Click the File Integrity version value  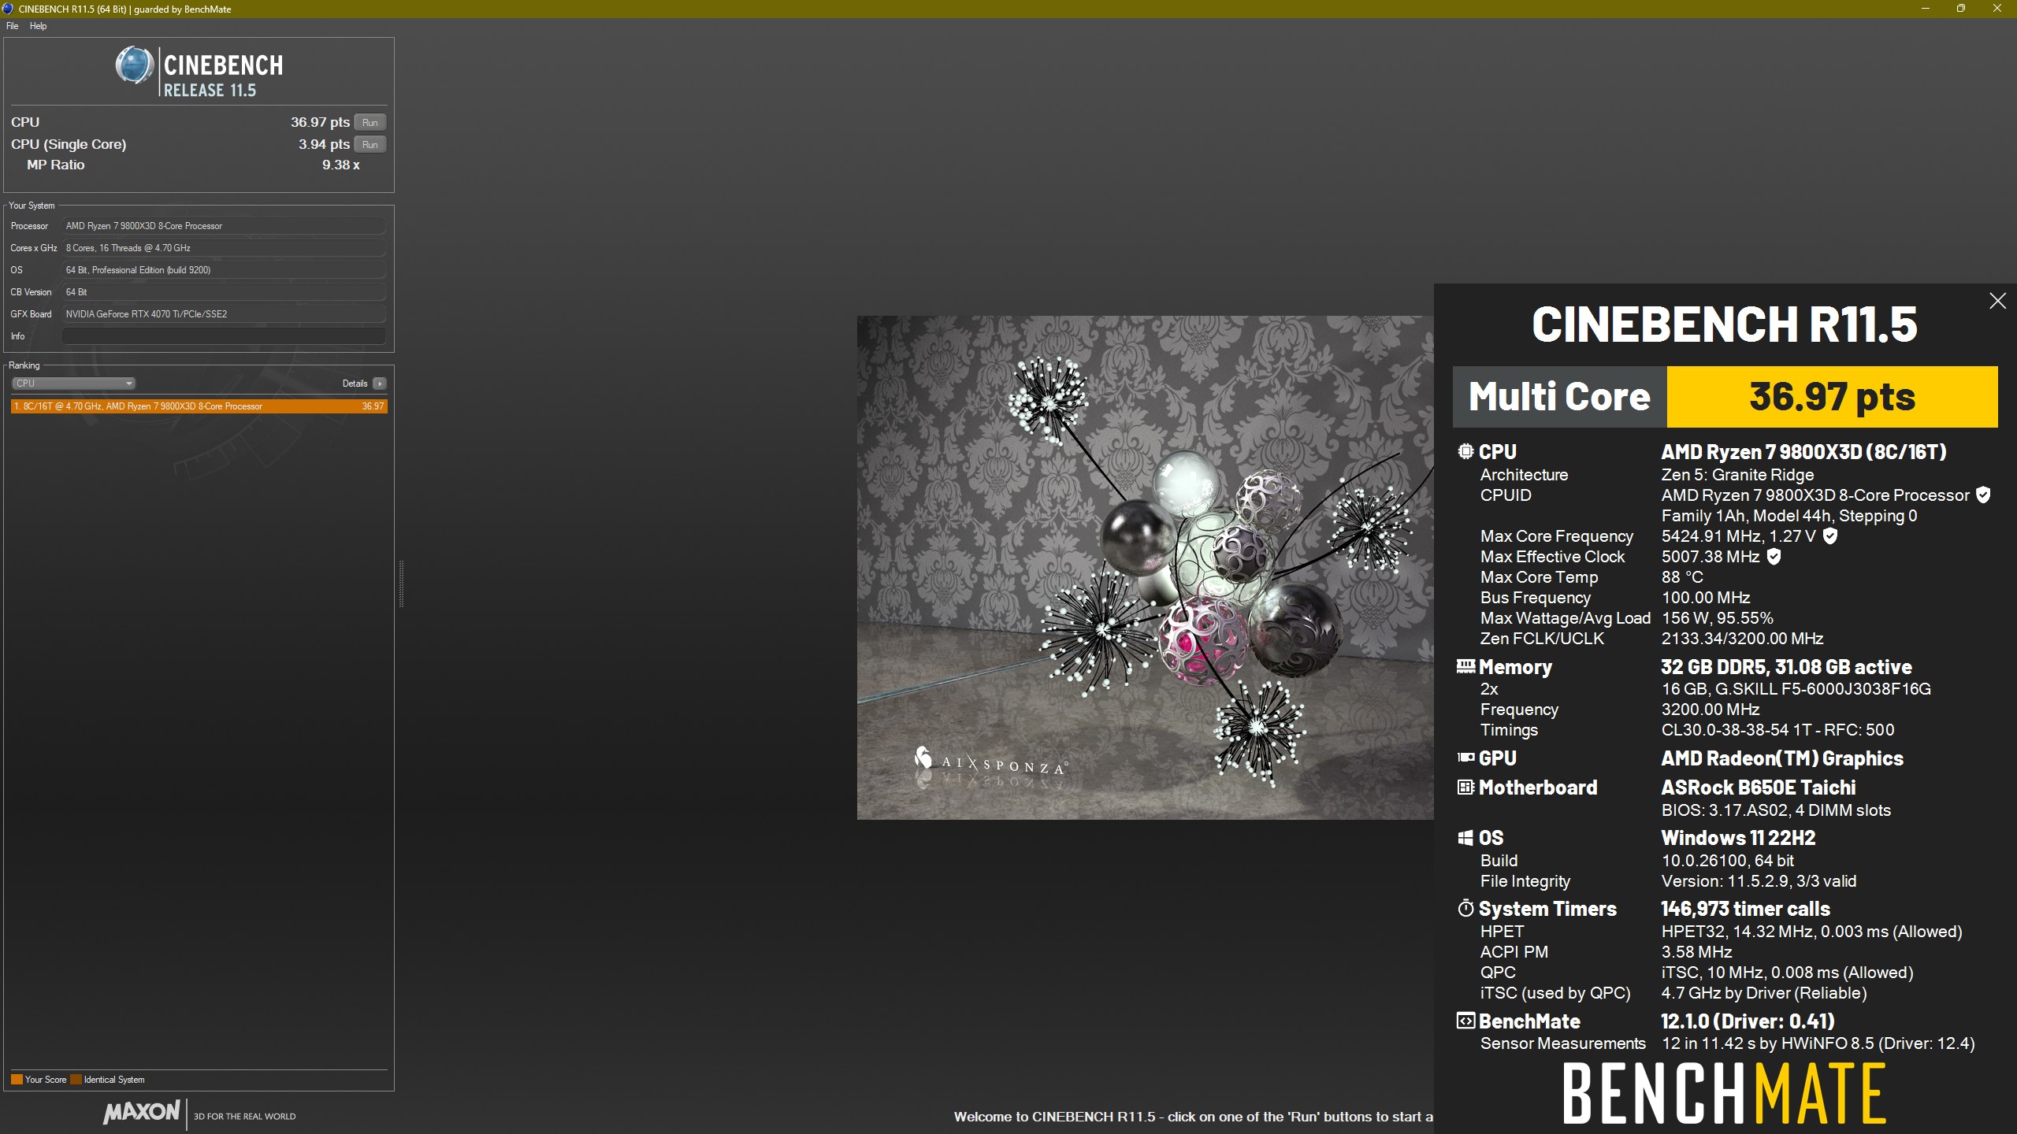click(1759, 881)
